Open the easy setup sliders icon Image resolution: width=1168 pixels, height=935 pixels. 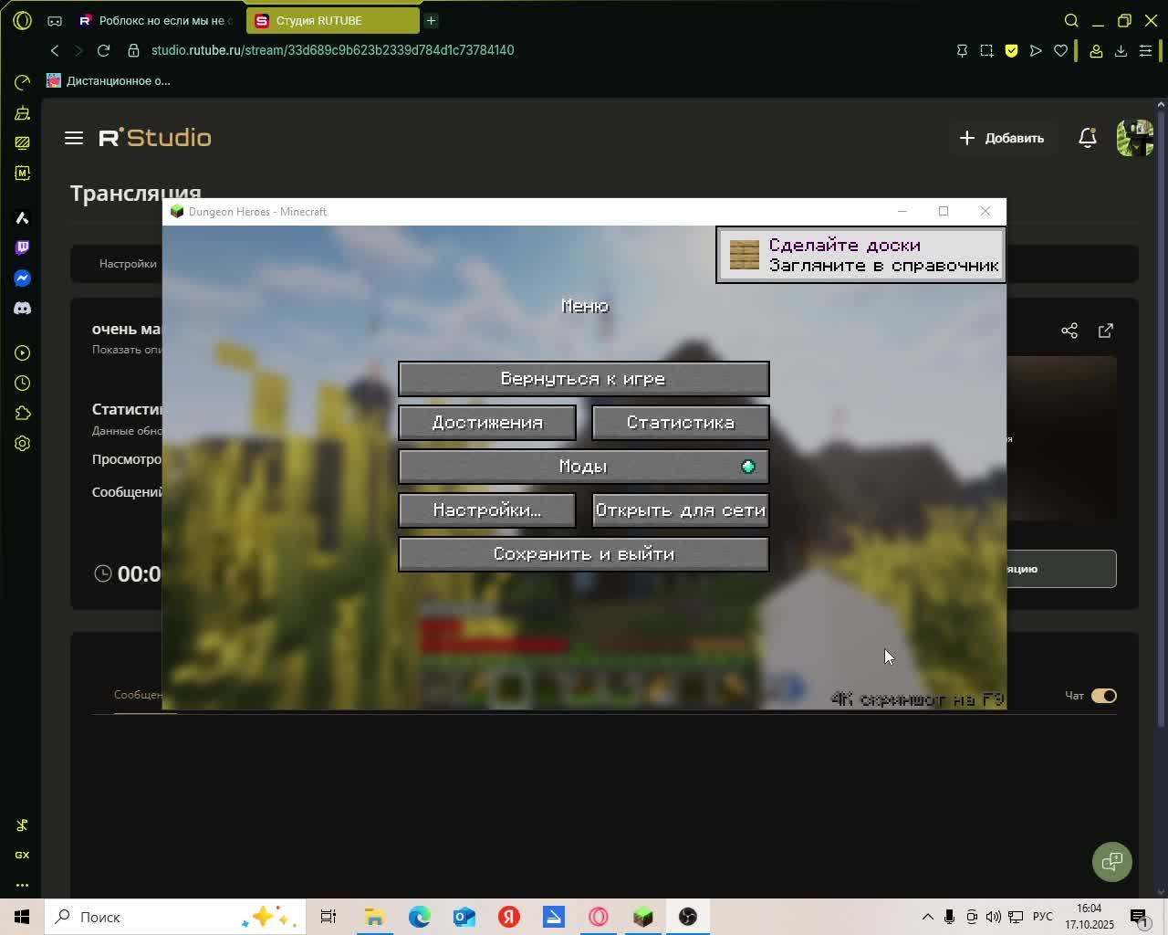click(x=1145, y=50)
